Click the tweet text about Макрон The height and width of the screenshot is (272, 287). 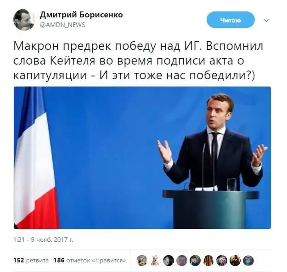[138, 61]
